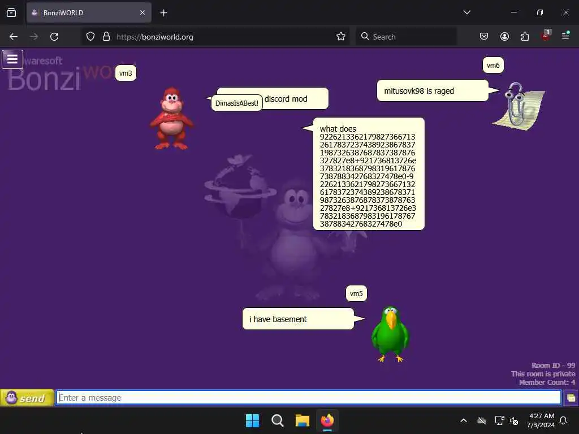Click the Clippy paperclip character
Viewport: 579px width, 434px height.
click(518, 106)
